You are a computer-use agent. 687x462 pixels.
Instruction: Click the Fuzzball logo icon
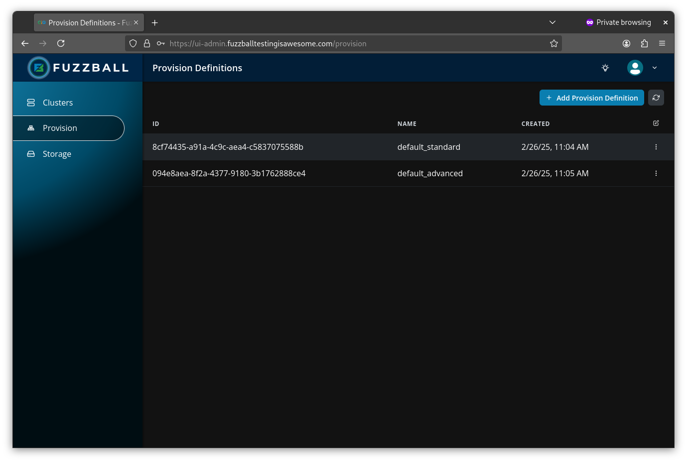[39, 68]
